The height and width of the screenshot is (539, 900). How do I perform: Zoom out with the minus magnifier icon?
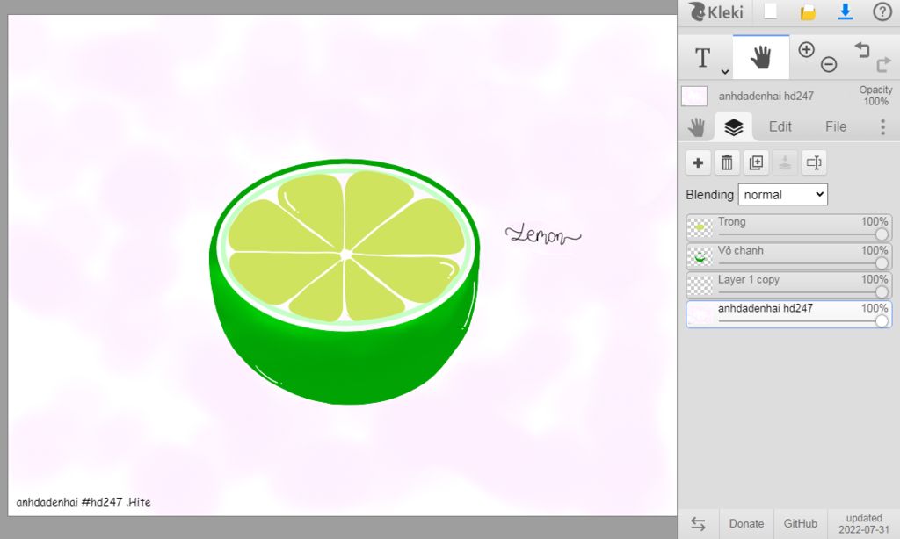pyautogui.click(x=829, y=64)
